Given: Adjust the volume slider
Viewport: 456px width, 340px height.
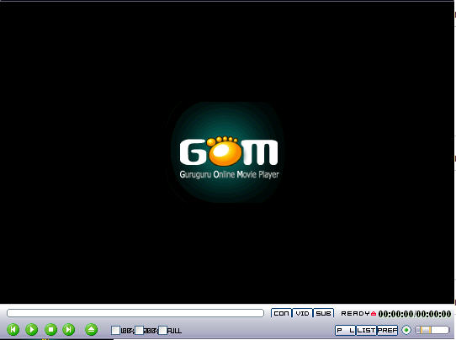Looking at the screenshot, I should pos(432,330).
